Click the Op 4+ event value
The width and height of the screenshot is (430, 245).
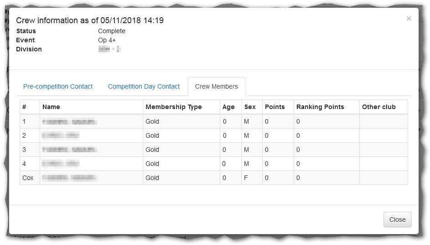[107, 40]
